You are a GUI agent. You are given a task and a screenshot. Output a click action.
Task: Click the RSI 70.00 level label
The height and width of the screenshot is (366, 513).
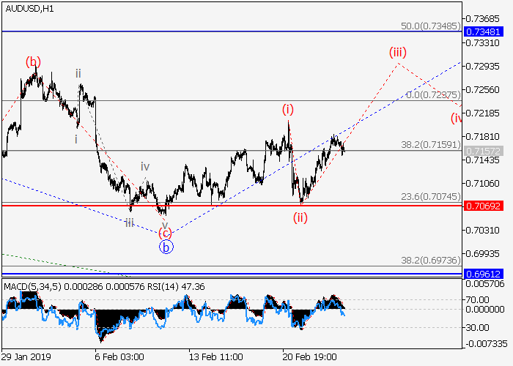click(479, 299)
